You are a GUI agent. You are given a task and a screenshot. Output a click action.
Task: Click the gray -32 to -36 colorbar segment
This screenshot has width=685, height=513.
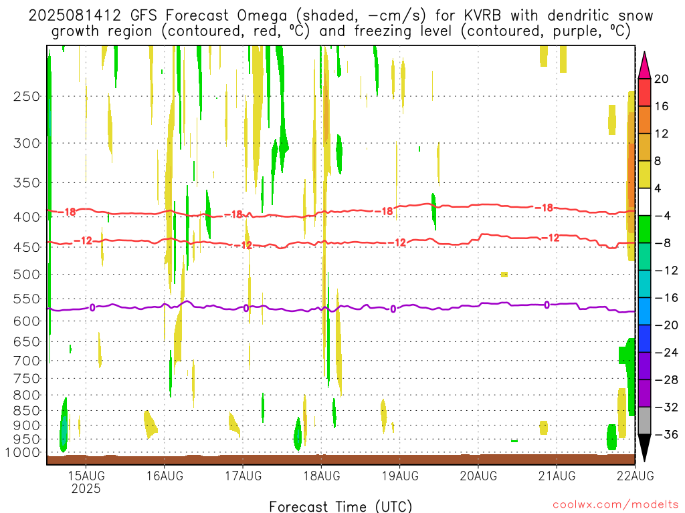(x=644, y=421)
